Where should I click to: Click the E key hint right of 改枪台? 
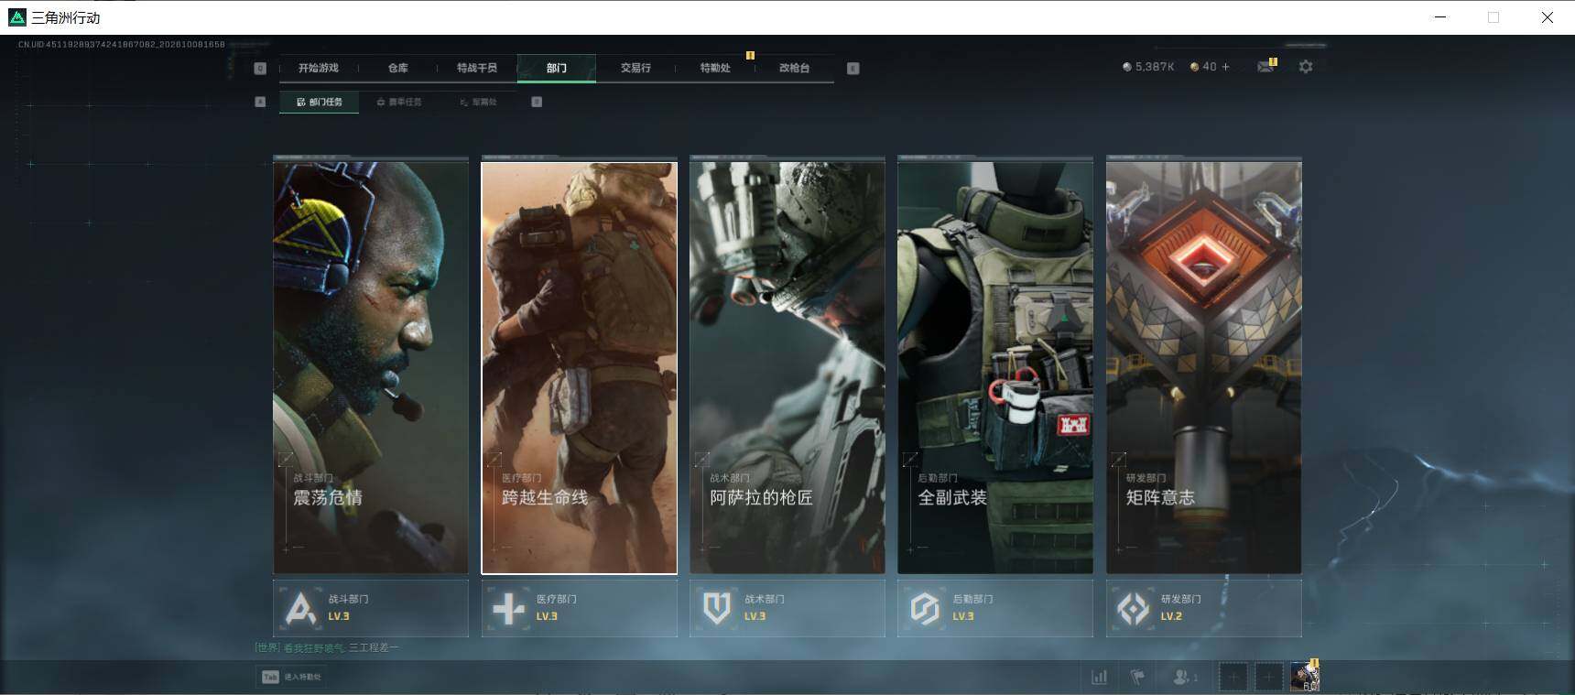point(853,68)
